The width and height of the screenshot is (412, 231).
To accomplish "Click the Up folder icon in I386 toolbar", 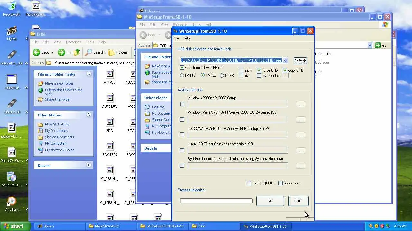I will click(x=77, y=52).
